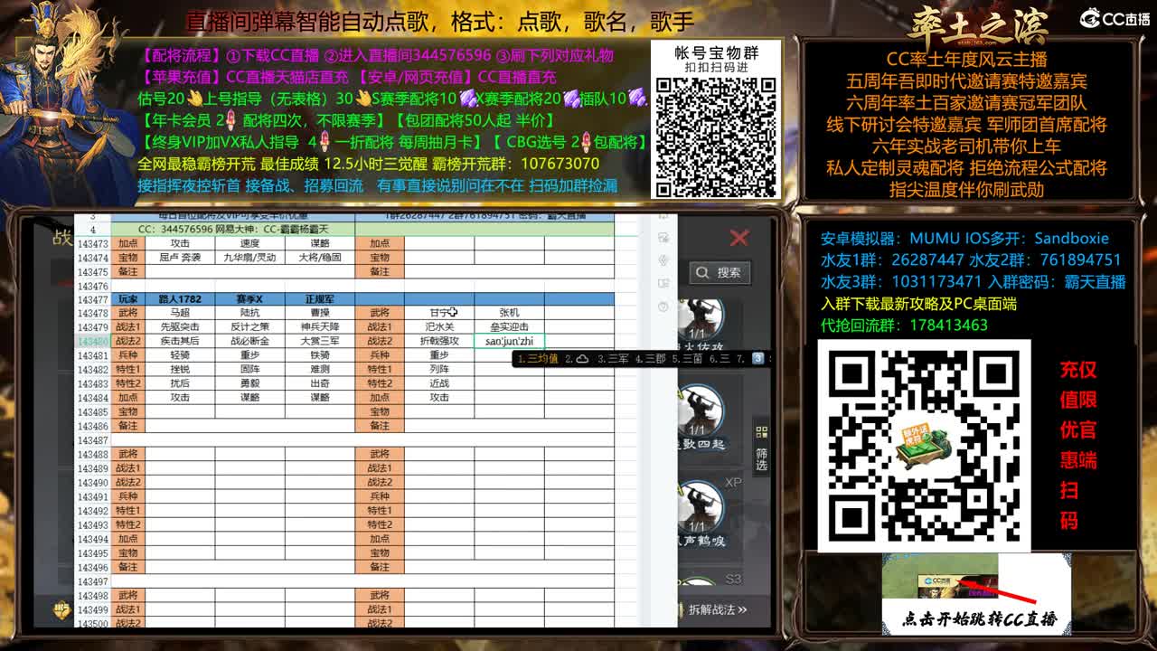The image size is (1157, 651).
Task: Select the cell containing 张机
Action: point(509,313)
